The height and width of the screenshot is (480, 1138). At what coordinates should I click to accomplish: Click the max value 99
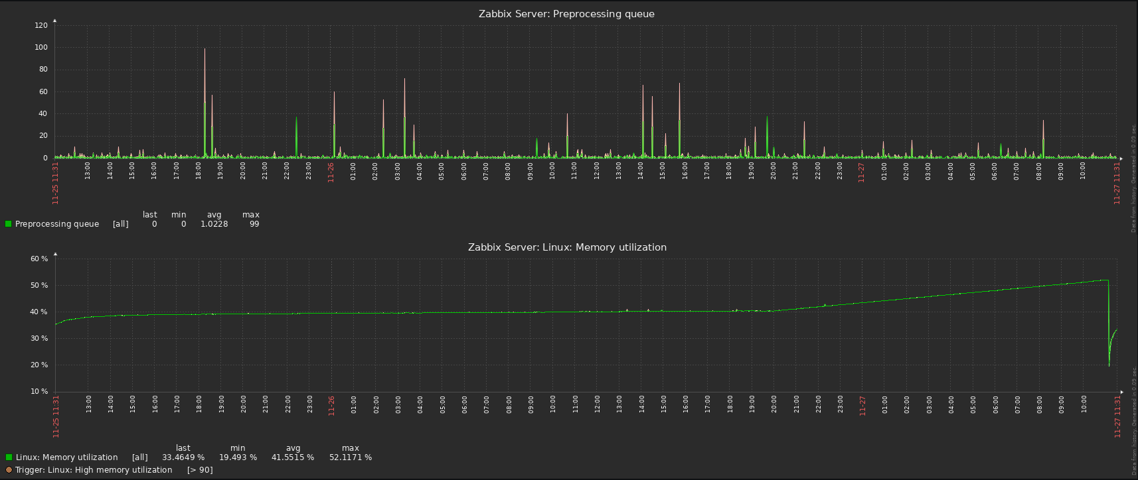[x=254, y=224]
